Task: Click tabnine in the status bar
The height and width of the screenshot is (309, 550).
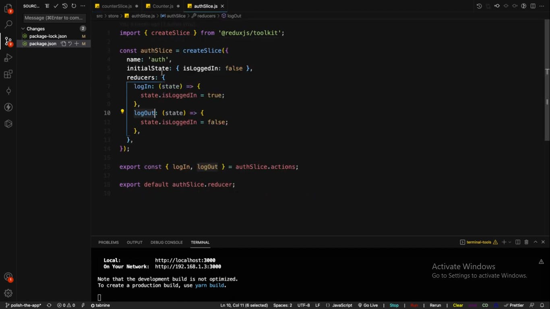Action: tap(100, 305)
